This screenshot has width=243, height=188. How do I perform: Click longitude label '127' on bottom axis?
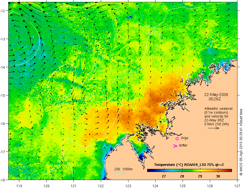(x=237, y=186)
